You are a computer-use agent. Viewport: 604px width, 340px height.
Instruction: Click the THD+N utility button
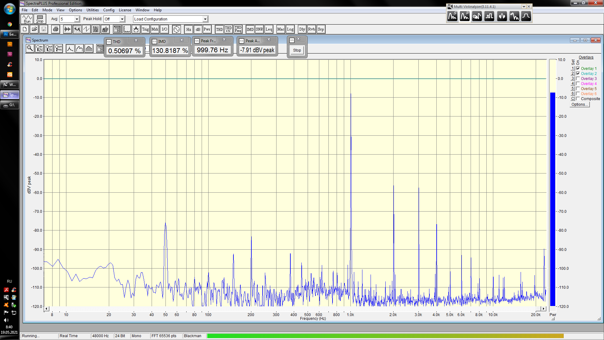pyautogui.click(x=228, y=29)
